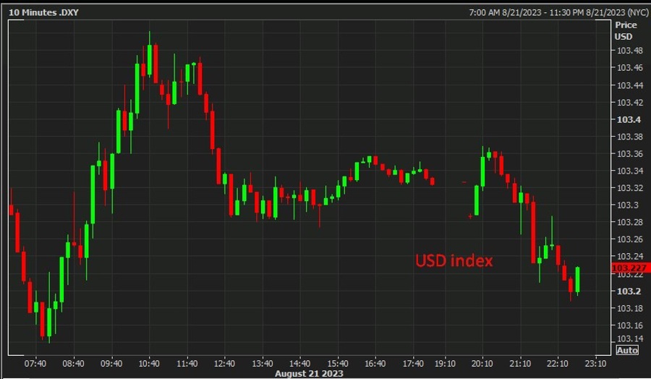Click the 09:40 time axis label

111,364
